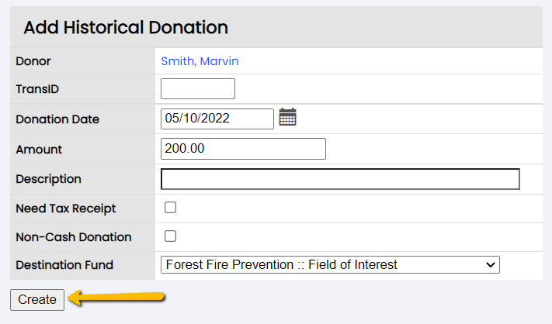Click the Create button
Image resolution: width=552 pixels, height=324 pixels.
[x=37, y=300]
